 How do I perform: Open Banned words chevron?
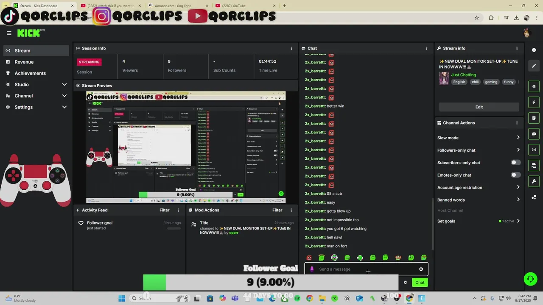click(518, 200)
